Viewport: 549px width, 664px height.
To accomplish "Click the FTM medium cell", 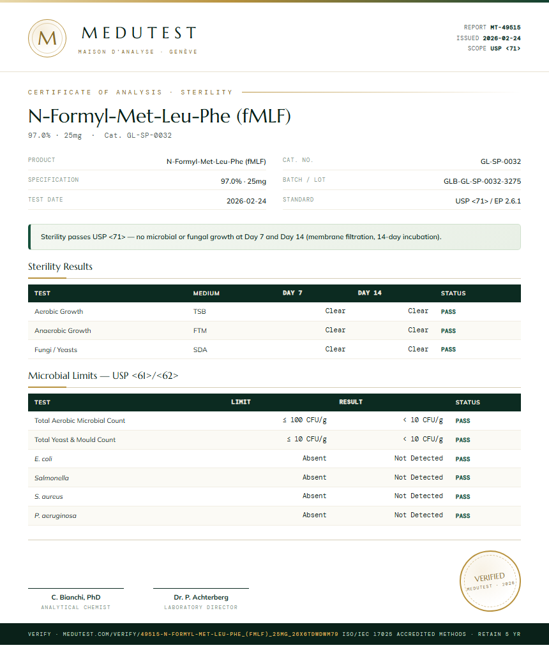I will click(200, 331).
